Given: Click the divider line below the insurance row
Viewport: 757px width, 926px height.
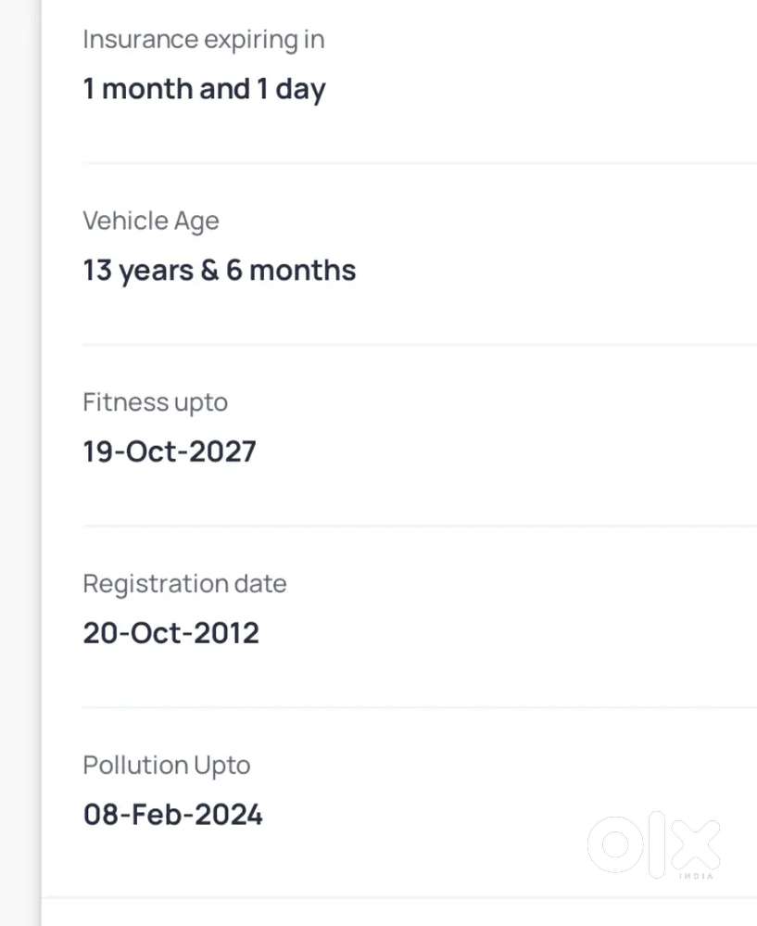Looking at the screenshot, I should point(419,163).
